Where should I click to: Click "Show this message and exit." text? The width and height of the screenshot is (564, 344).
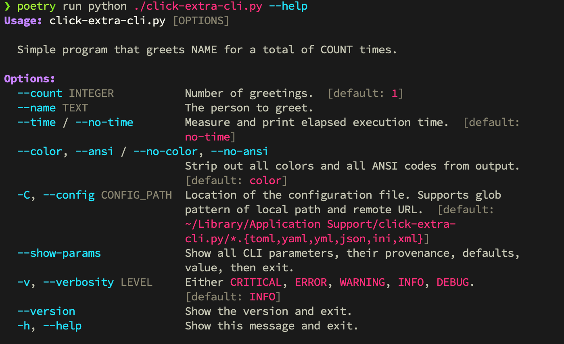(x=272, y=326)
